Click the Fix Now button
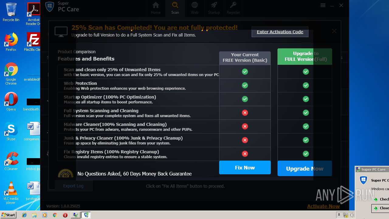The height and width of the screenshot is (219, 389). click(245, 168)
